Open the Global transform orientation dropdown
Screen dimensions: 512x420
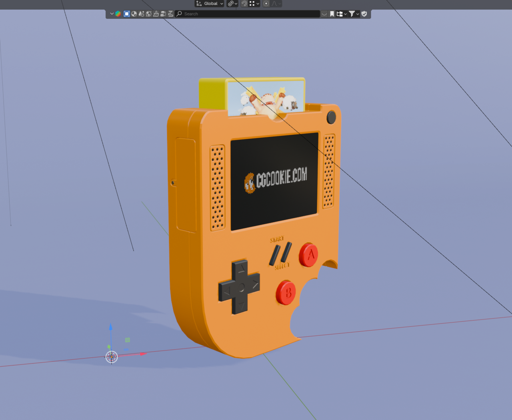210,4
